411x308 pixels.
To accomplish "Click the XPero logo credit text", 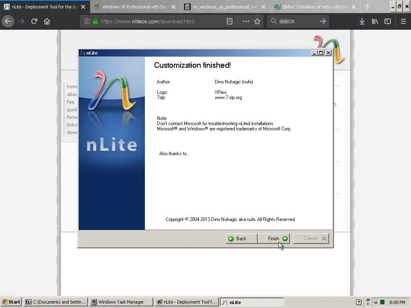I will [220, 92].
